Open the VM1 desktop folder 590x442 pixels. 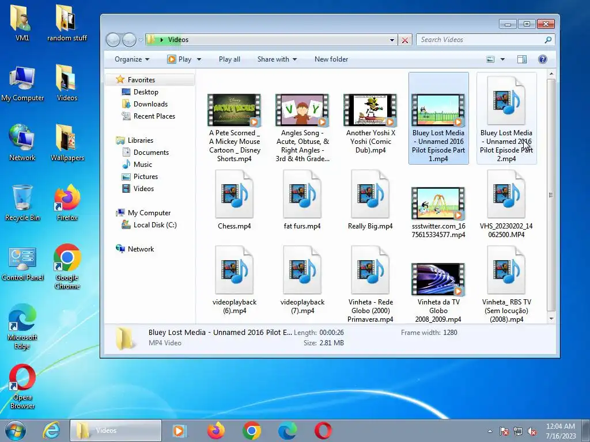click(22, 22)
